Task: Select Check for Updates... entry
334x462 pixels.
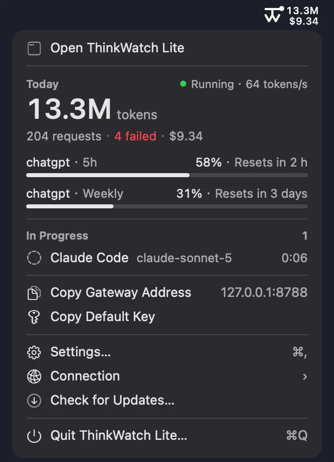Action: [167, 400]
